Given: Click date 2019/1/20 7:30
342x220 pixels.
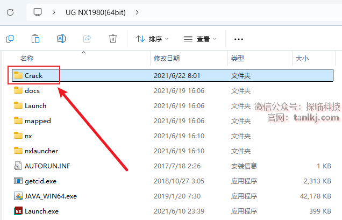Looking at the screenshot, I should (177, 196).
